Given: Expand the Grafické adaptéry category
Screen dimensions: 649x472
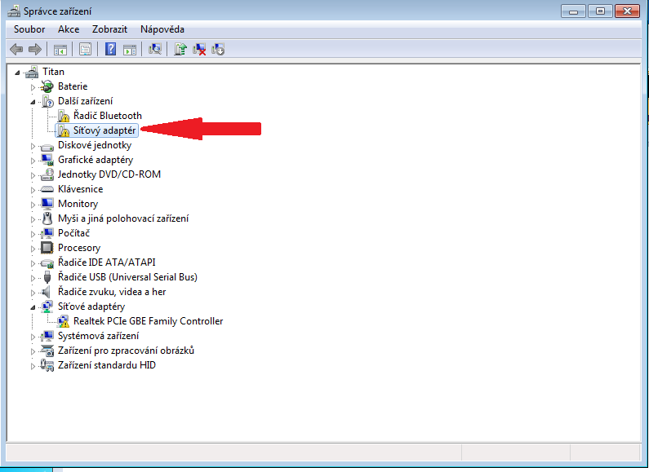Looking at the screenshot, I should click(x=33, y=161).
